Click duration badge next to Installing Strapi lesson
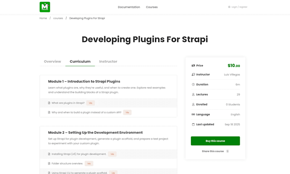Viewport: 290px width, 174px height. pyautogui.click(x=112, y=154)
